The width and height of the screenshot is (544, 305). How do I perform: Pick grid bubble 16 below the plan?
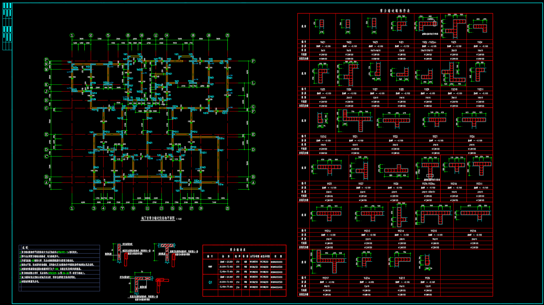(x=180, y=208)
